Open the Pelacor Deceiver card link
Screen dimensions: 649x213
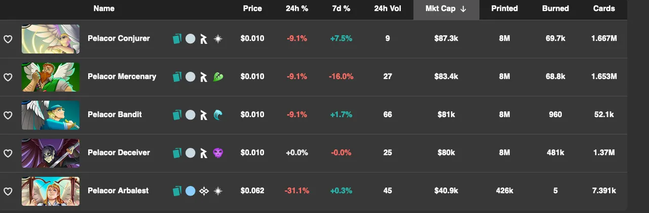point(119,153)
